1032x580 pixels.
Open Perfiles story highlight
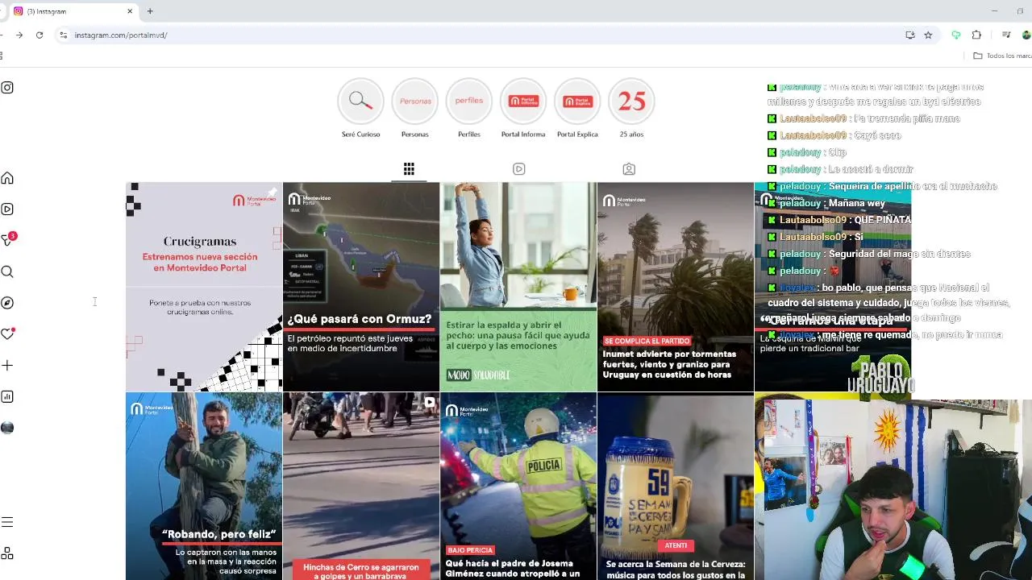469,101
